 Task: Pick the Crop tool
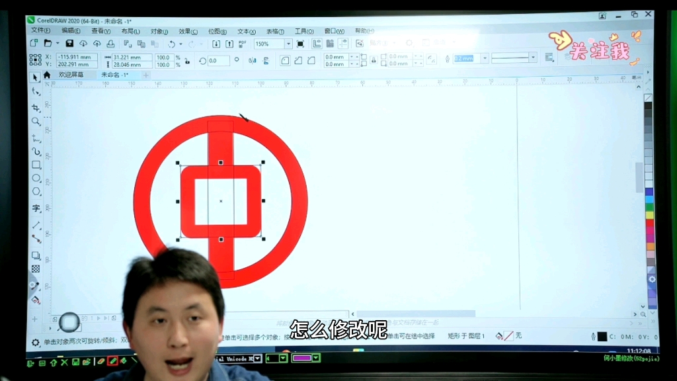(x=36, y=108)
